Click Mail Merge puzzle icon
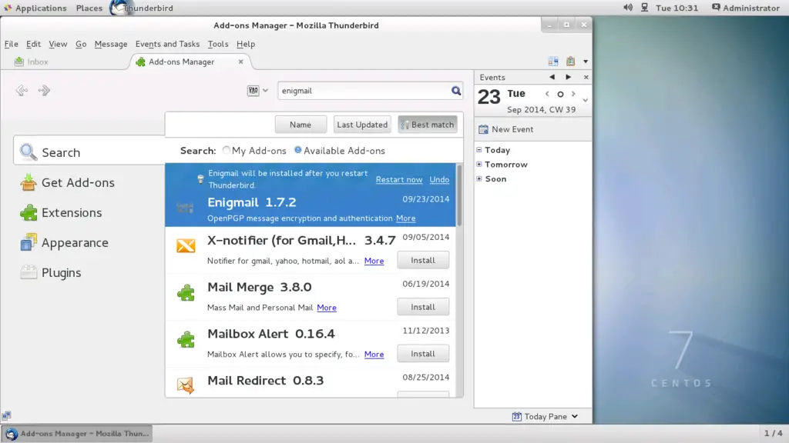Screen dimensions: 789x443 [186, 292]
